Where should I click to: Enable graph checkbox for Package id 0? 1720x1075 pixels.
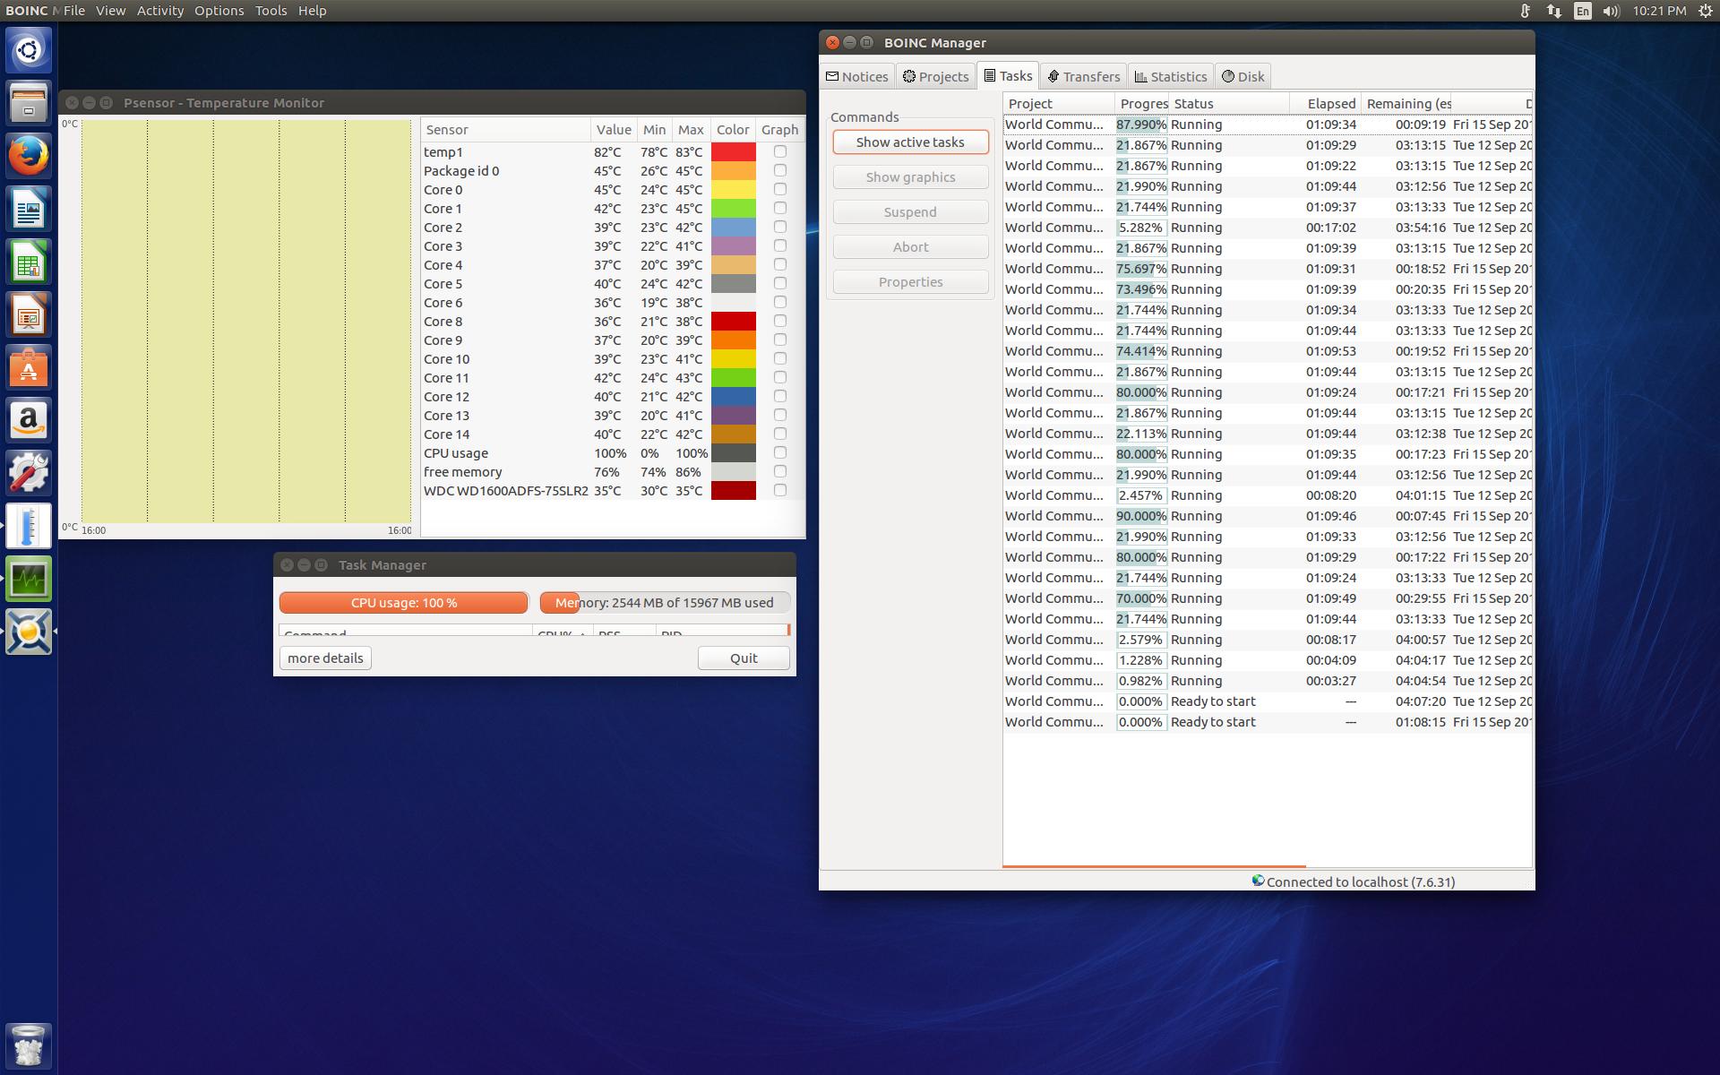pos(780,170)
